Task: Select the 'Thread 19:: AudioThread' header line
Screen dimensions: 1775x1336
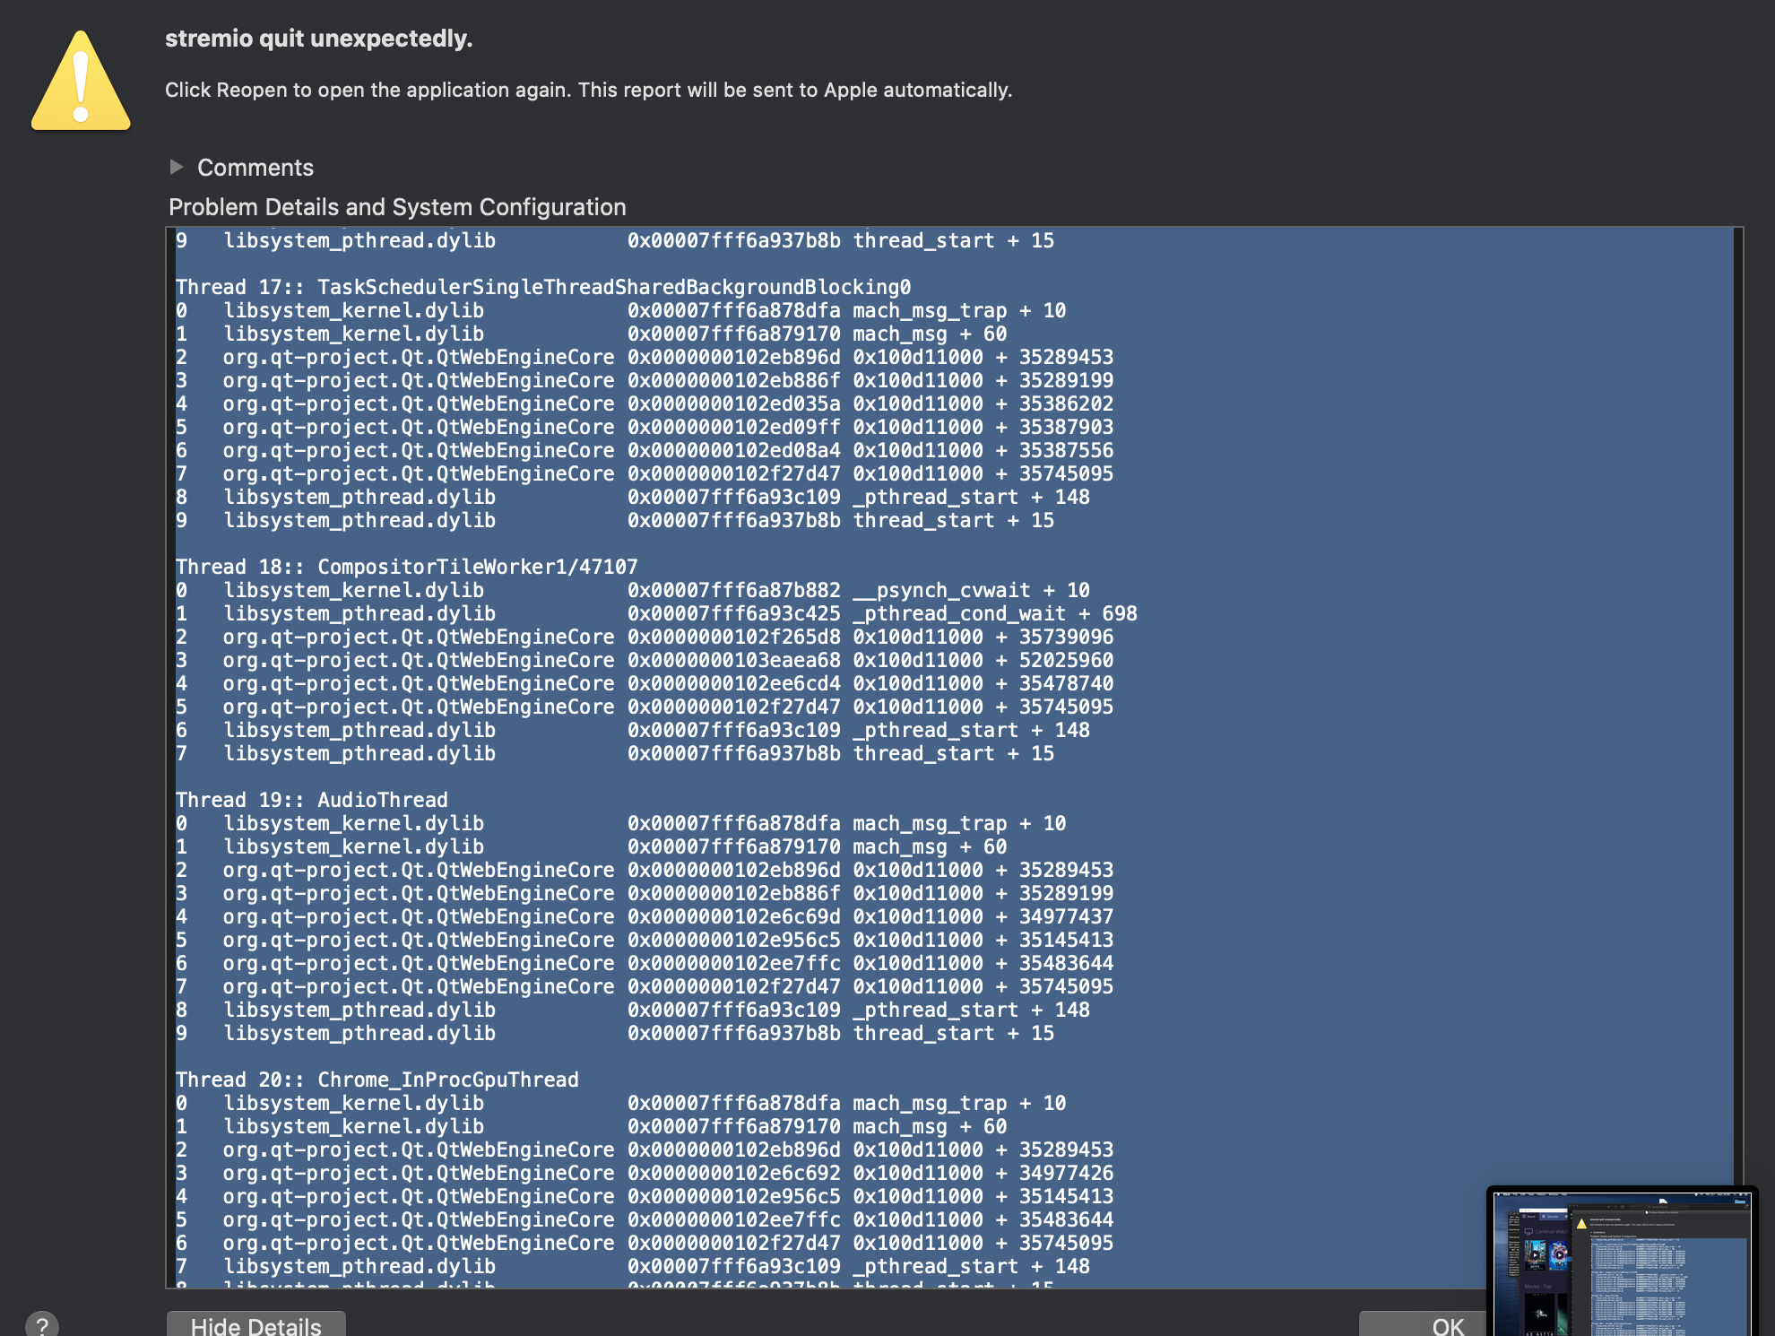Action: click(312, 800)
